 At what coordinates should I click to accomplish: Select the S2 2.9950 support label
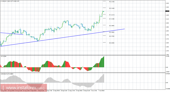(x=112, y=26)
